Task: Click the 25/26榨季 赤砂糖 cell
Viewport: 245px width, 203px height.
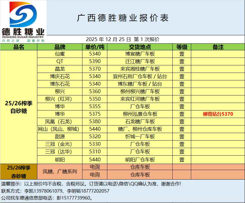Action: pos(19,171)
